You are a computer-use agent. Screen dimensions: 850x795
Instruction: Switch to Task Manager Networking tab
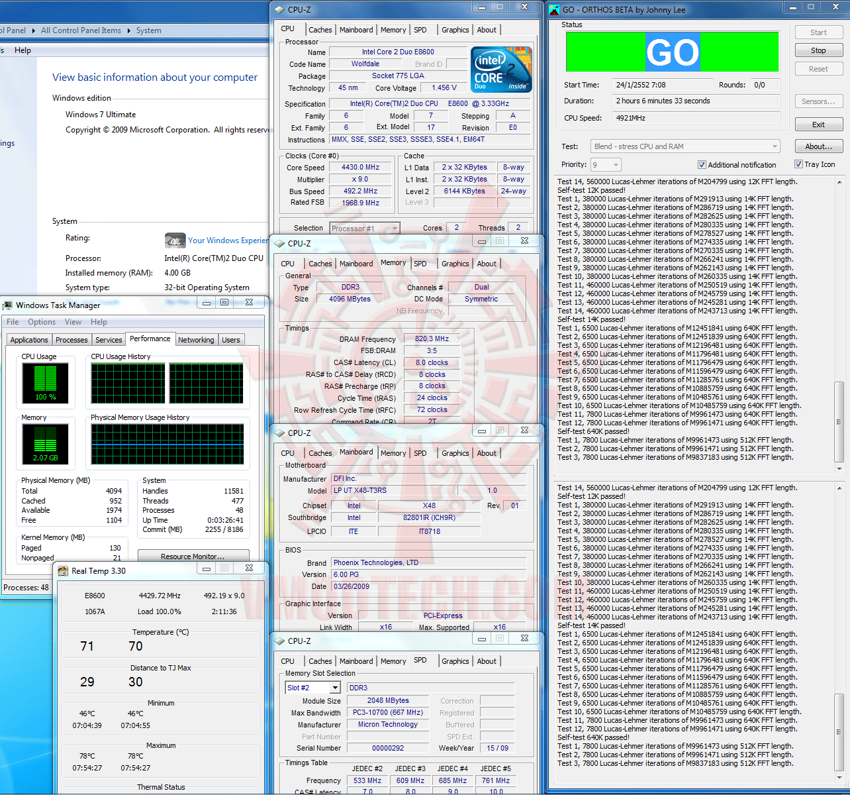point(197,340)
